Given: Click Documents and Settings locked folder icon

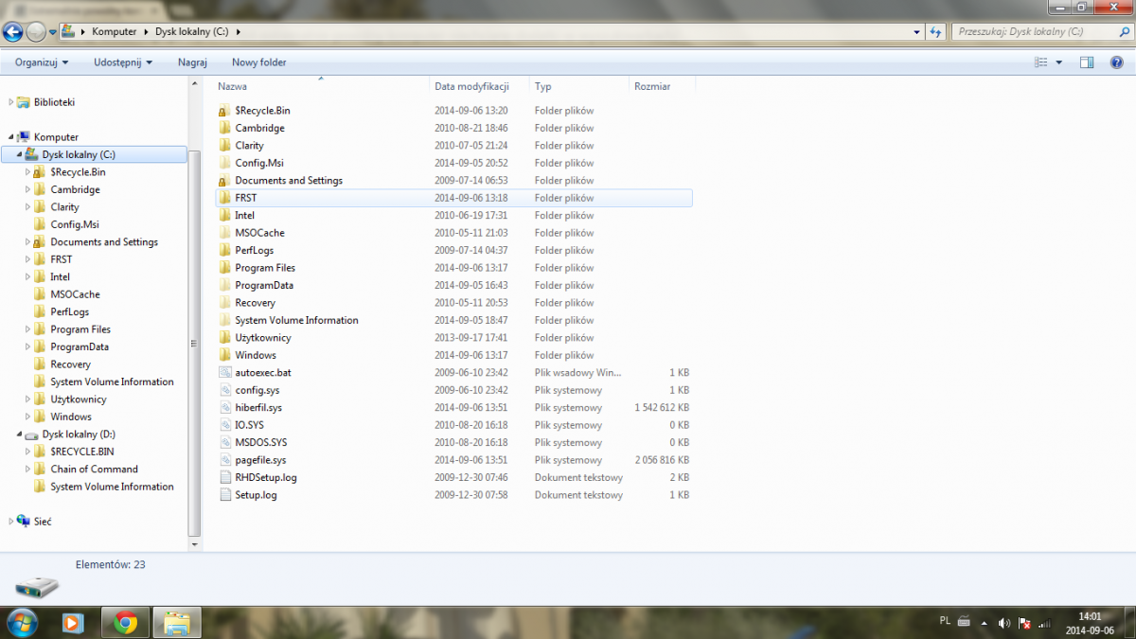Looking at the screenshot, I should click(x=224, y=181).
